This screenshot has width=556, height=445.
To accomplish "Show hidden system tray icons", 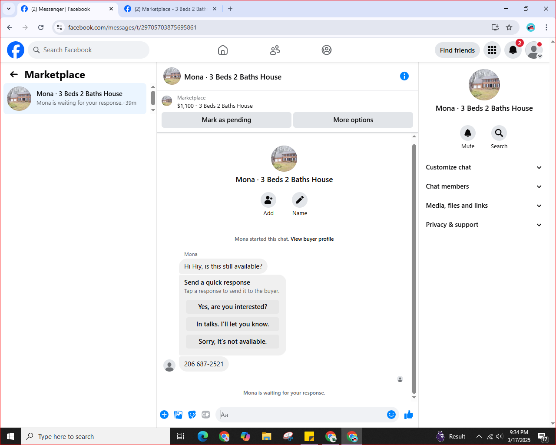I will (479, 436).
